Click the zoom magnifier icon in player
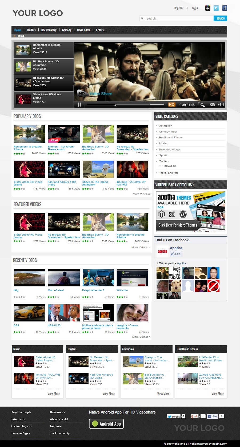This screenshot has height=447, width=240. [202, 105]
